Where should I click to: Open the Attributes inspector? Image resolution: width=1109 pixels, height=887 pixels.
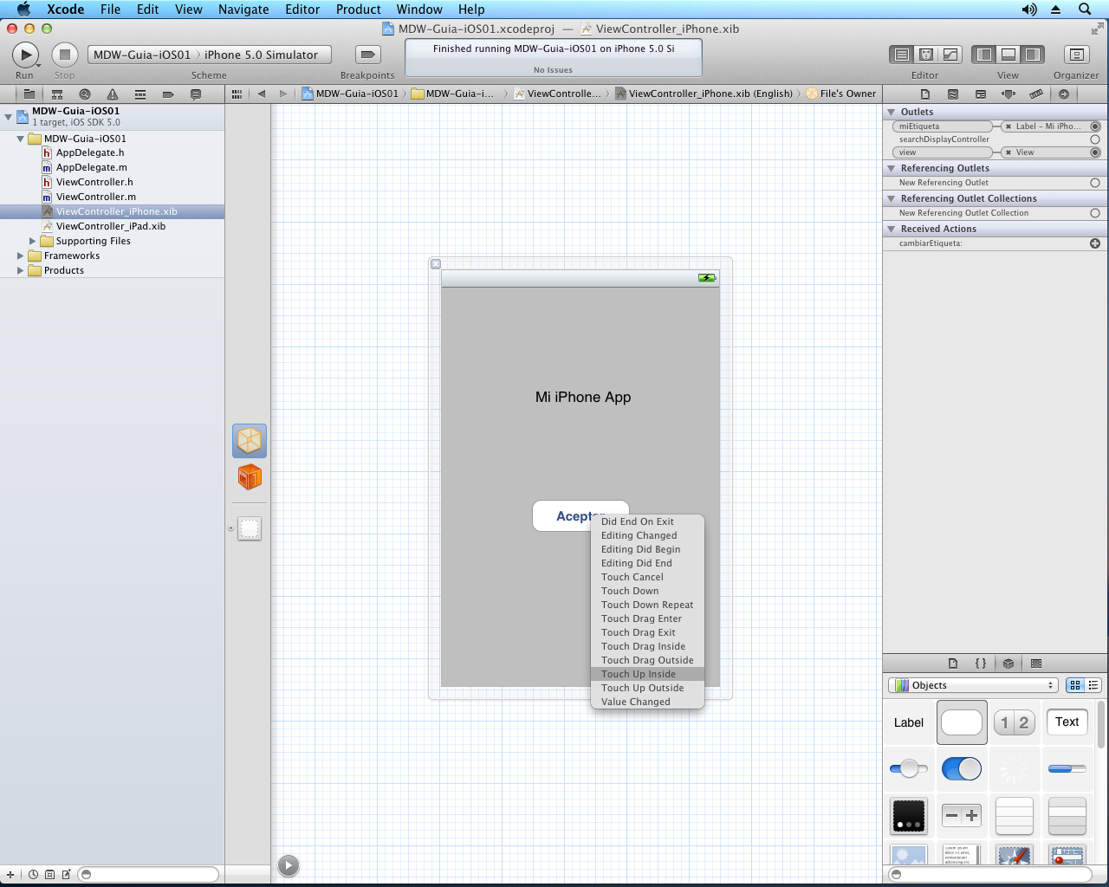pyautogui.click(x=1008, y=94)
